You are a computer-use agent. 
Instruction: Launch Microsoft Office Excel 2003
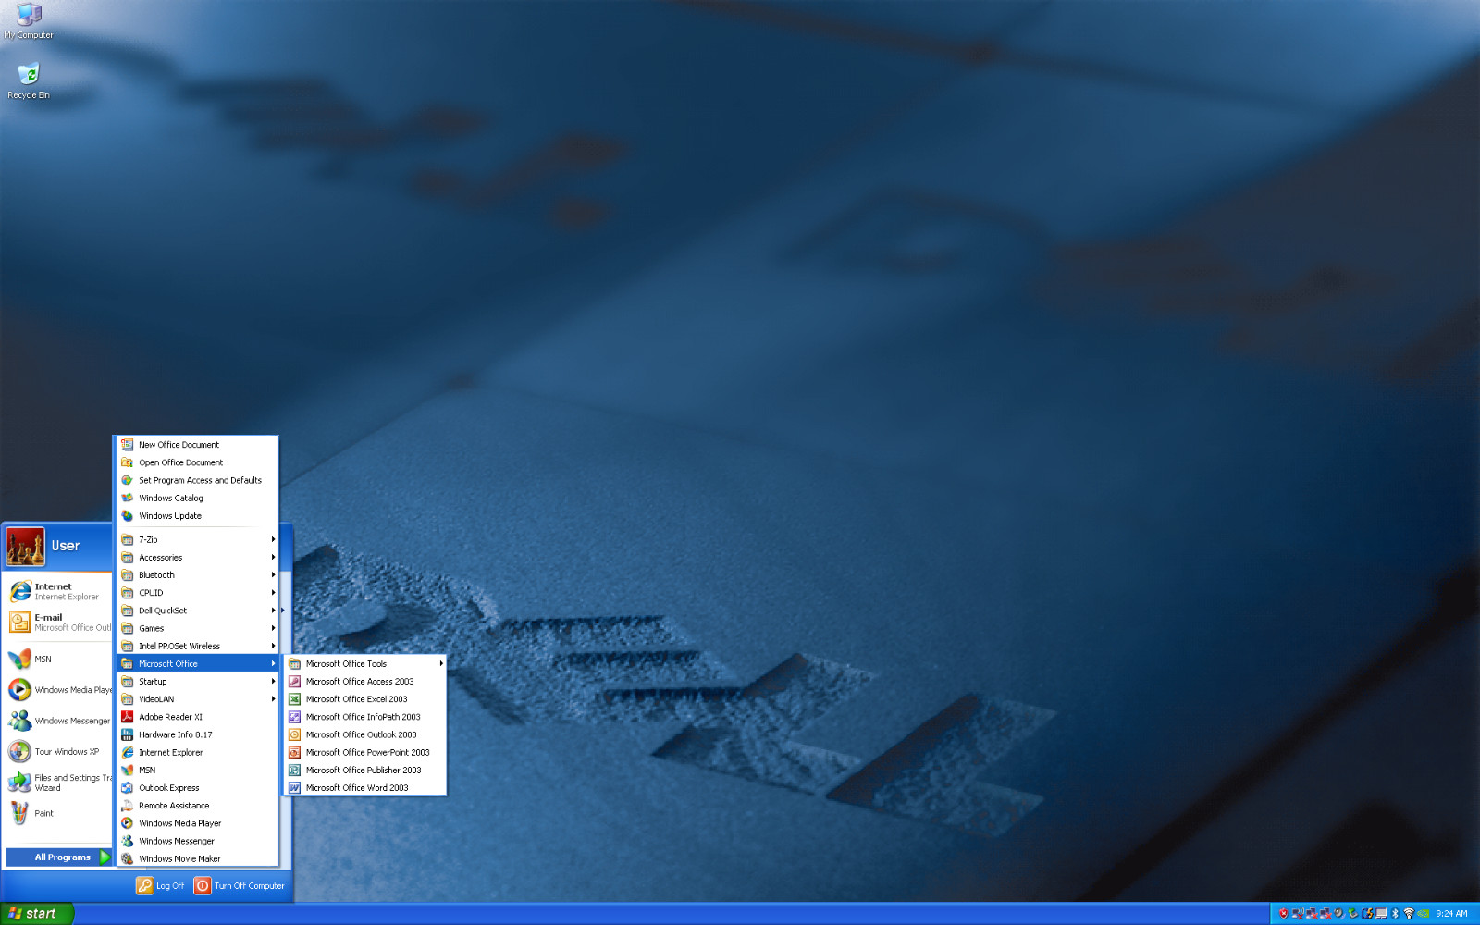364,699
